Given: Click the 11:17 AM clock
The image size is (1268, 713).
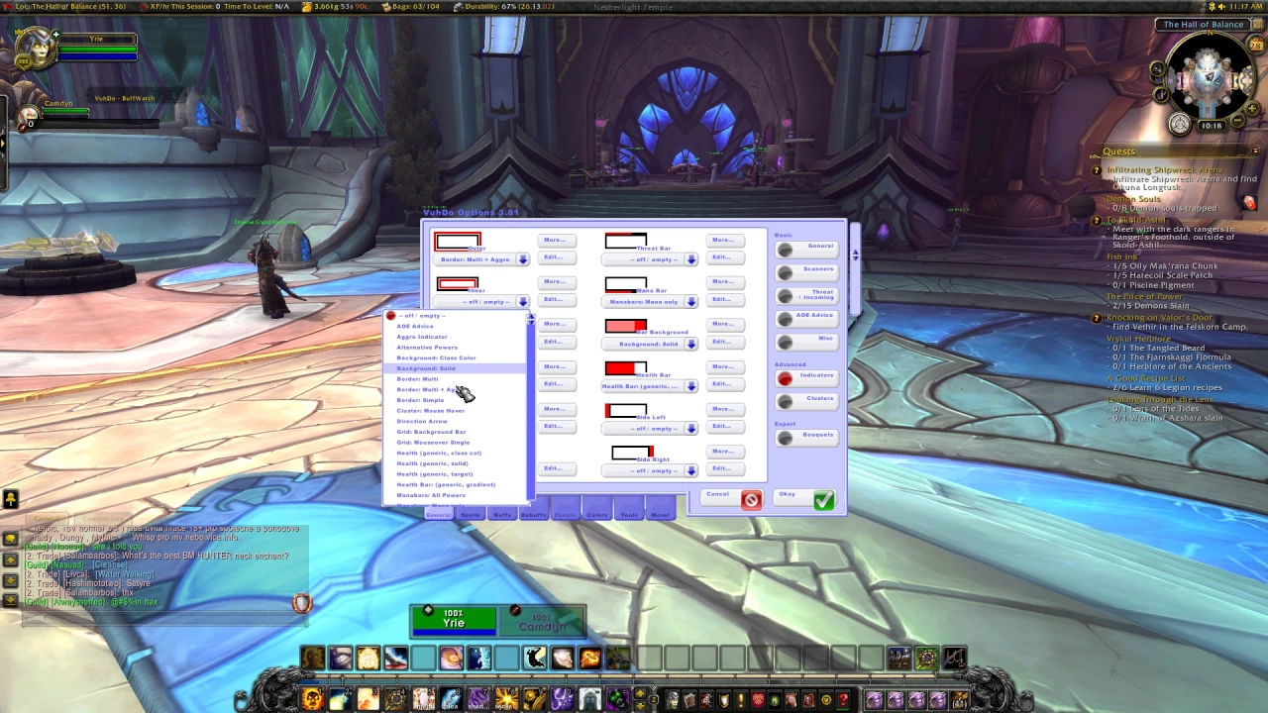Looking at the screenshot, I should tap(1246, 6).
